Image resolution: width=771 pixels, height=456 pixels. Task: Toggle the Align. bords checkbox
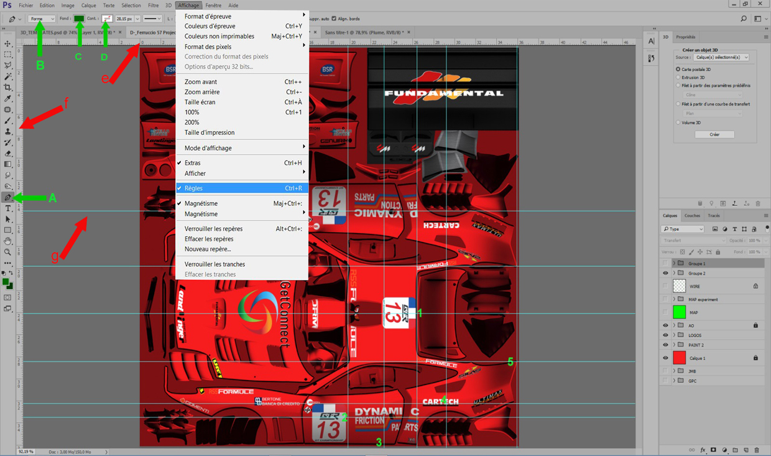click(334, 19)
